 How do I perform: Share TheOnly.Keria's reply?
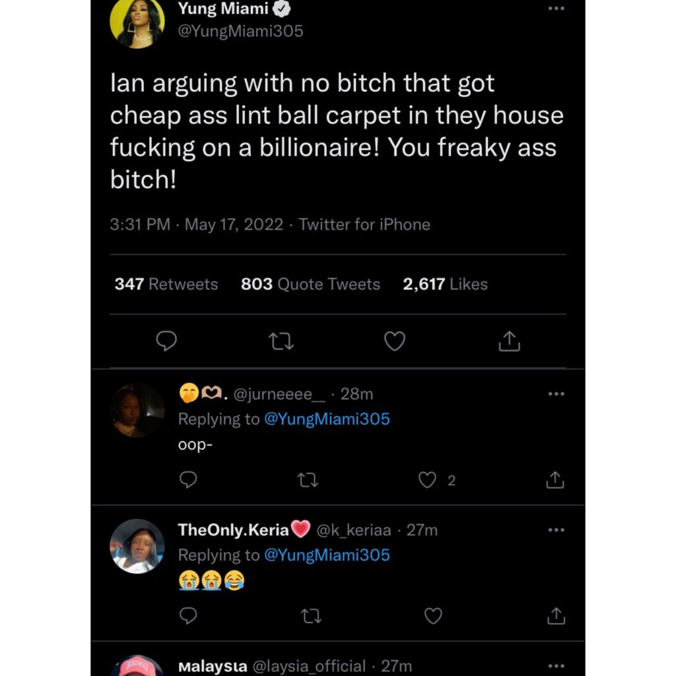(x=556, y=616)
